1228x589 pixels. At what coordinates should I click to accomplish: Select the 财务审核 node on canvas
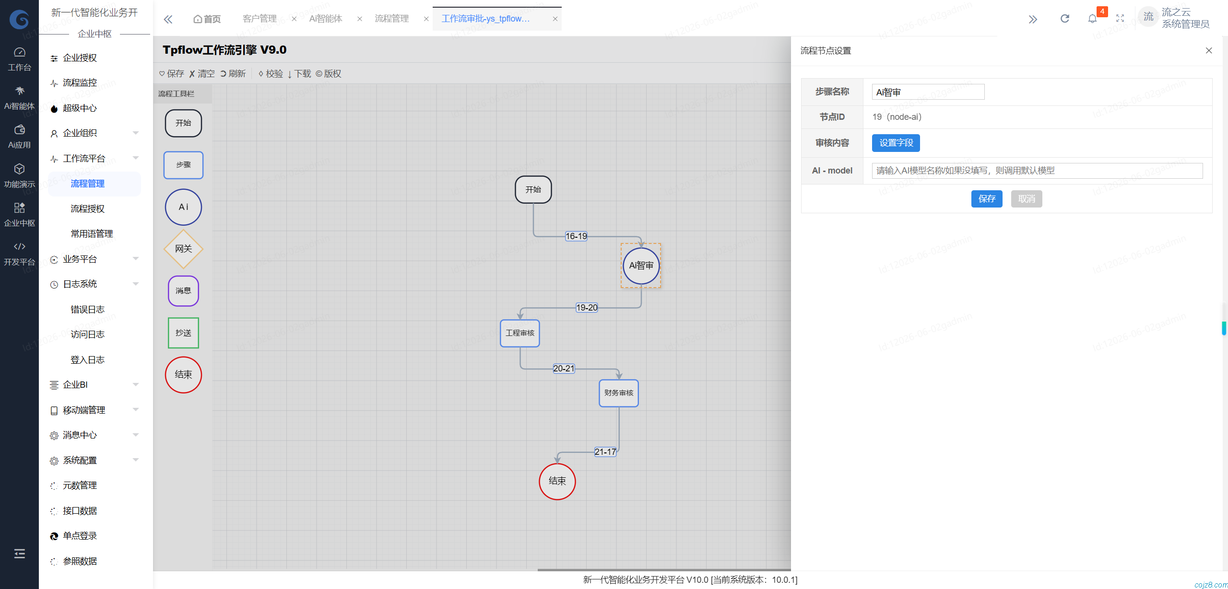(619, 393)
